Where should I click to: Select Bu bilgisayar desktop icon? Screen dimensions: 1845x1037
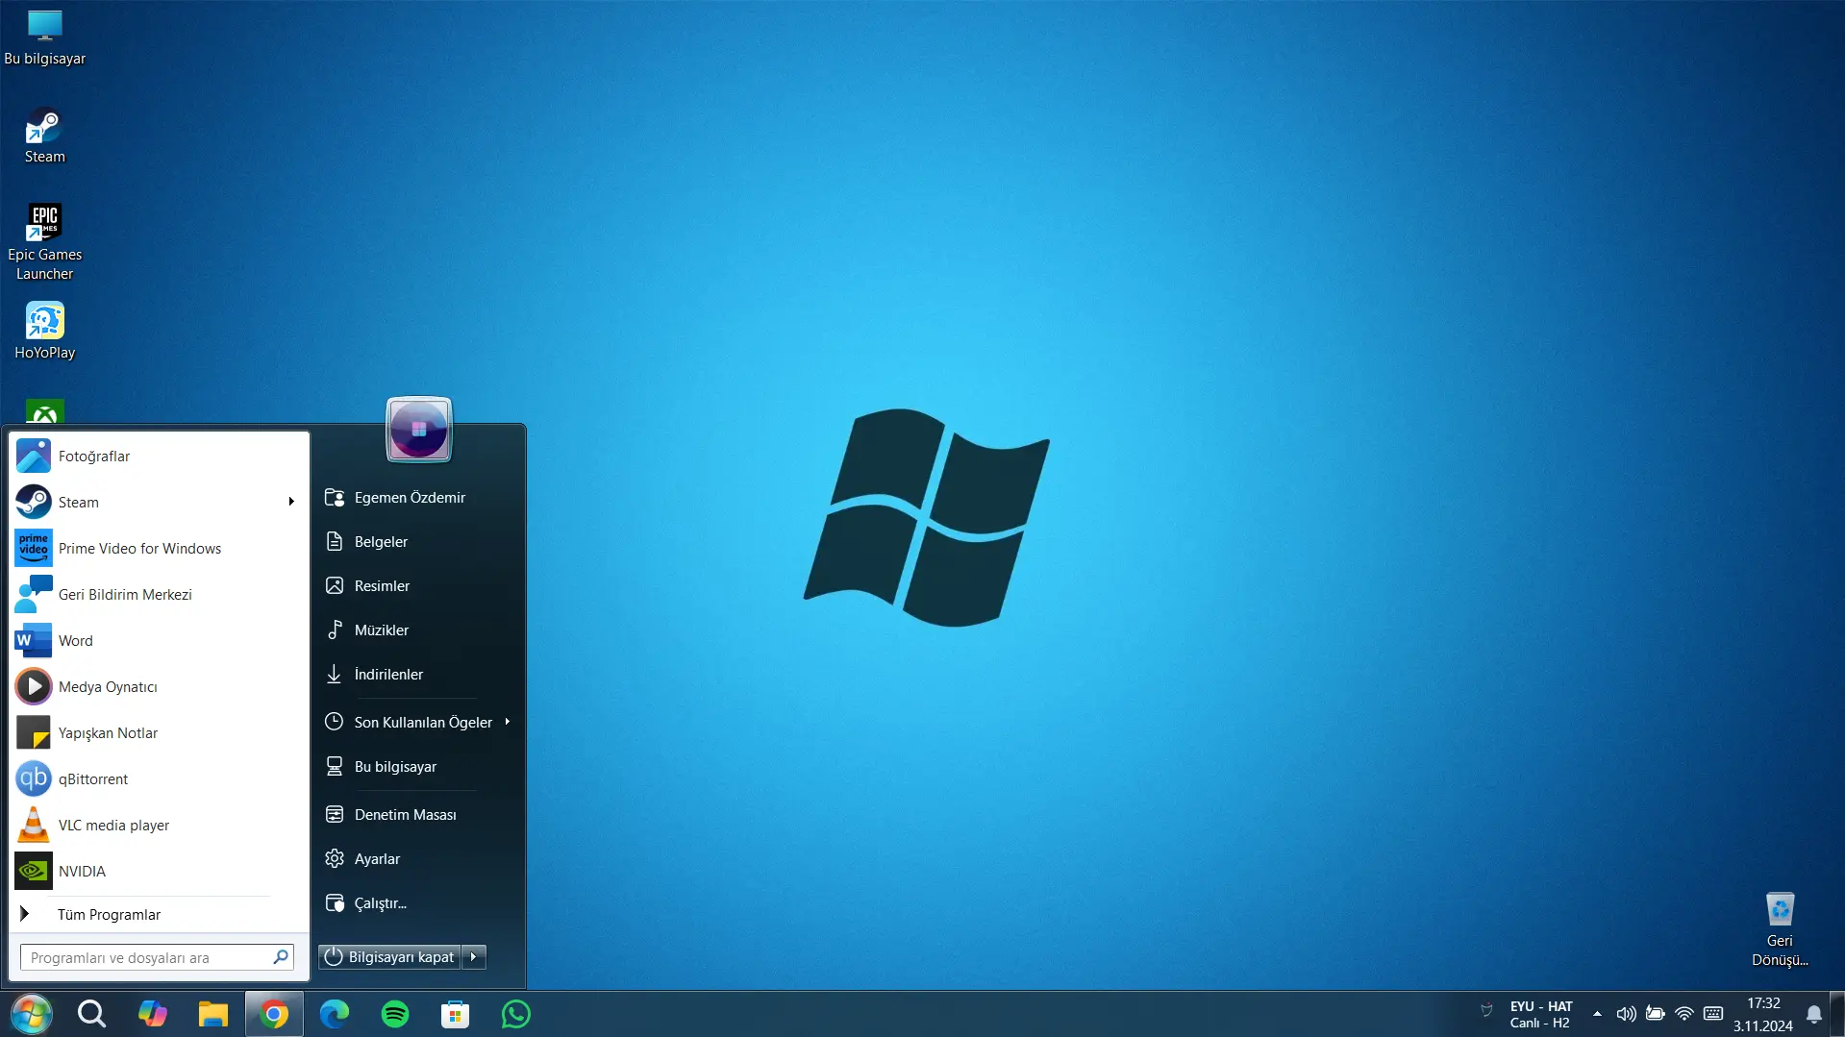point(44,37)
